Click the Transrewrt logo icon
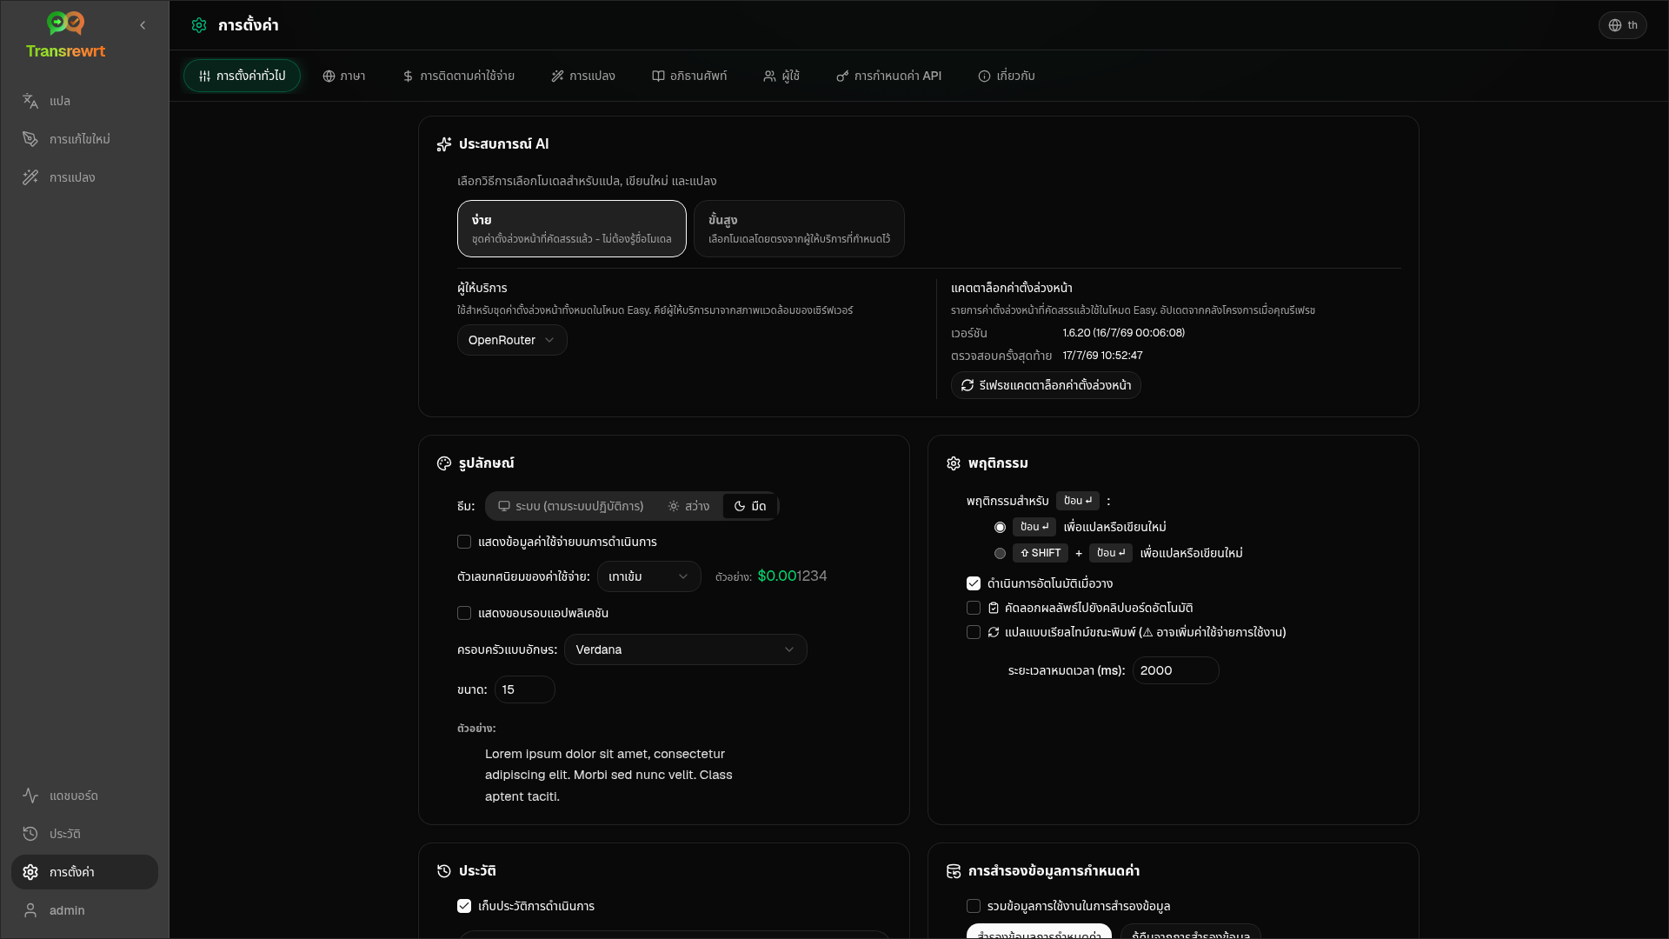 [x=65, y=23]
